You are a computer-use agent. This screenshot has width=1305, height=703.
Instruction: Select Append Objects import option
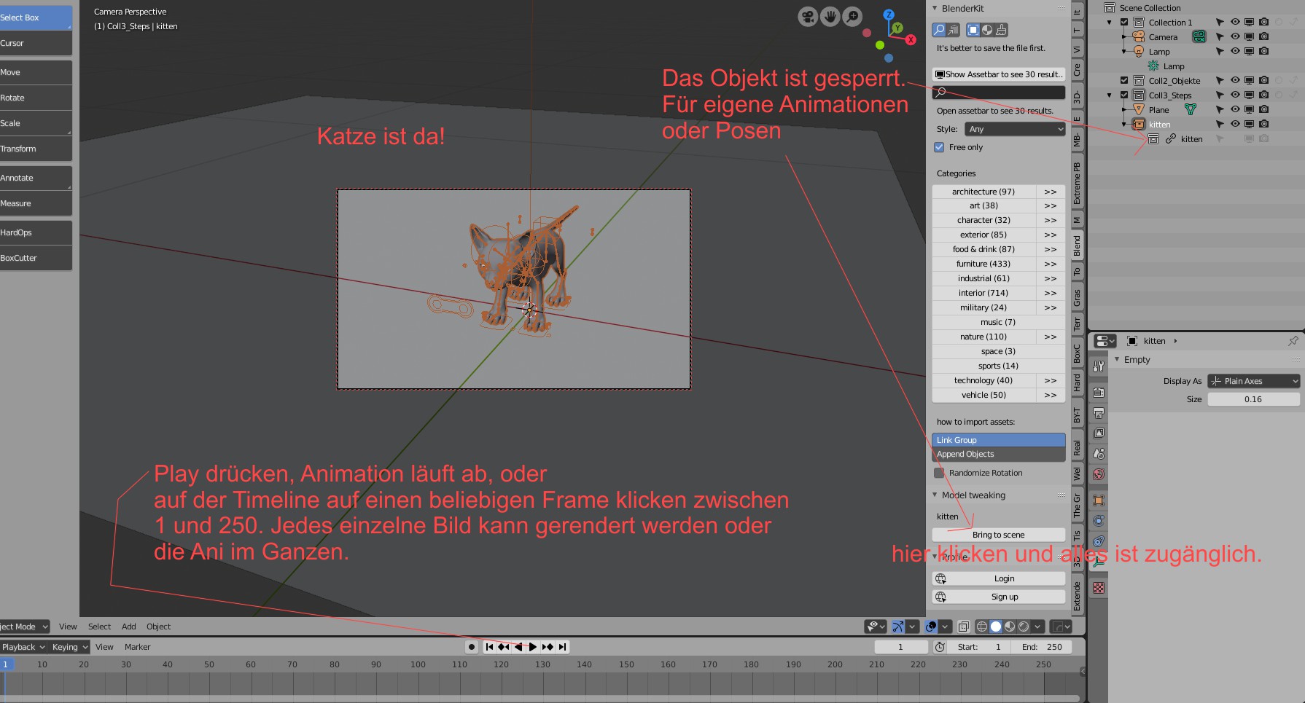coord(998,455)
